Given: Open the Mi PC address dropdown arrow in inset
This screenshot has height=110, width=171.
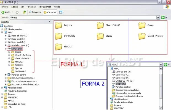Looking at the screenshot, I should [x=161, y=65].
